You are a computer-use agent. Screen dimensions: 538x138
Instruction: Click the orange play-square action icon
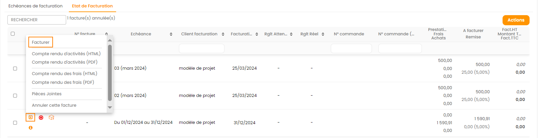click(x=30, y=117)
